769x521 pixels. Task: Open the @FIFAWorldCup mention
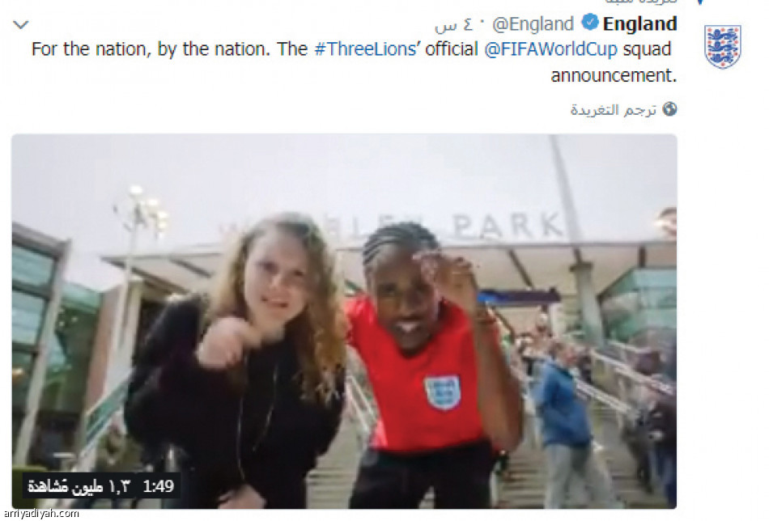click(550, 49)
